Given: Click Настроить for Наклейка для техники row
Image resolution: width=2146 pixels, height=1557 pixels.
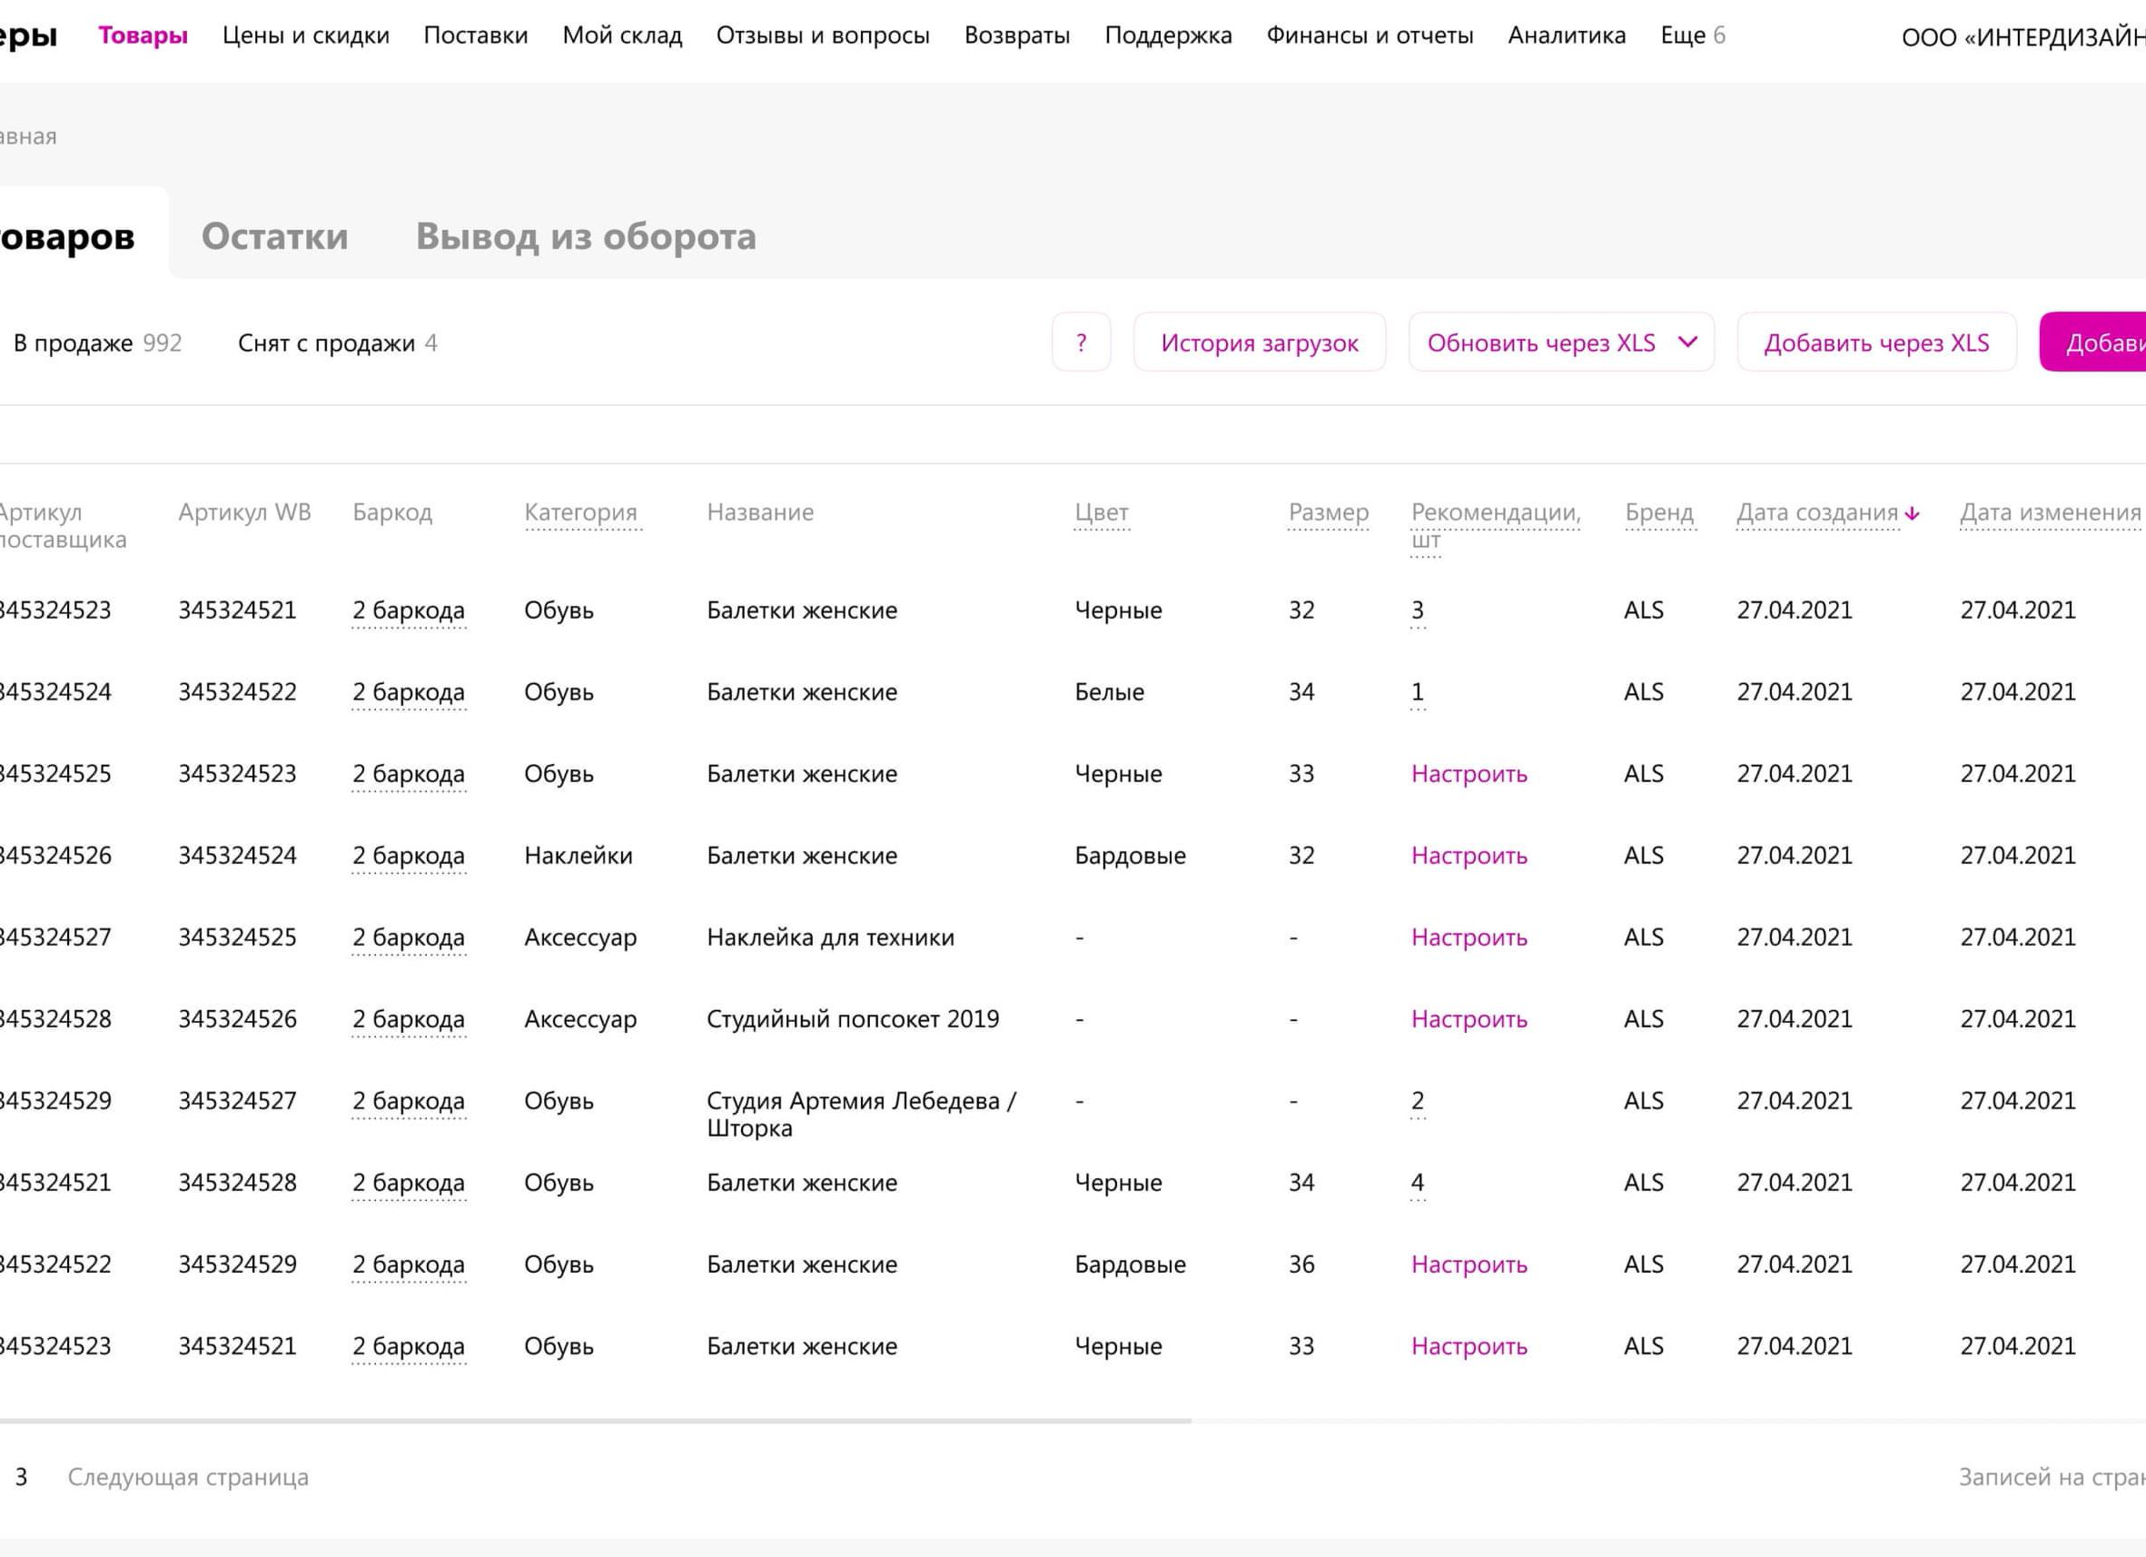Looking at the screenshot, I should tap(1469, 937).
